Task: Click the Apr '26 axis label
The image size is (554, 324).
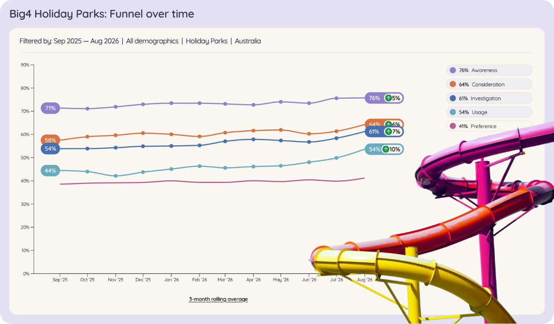Action: tap(253, 280)
